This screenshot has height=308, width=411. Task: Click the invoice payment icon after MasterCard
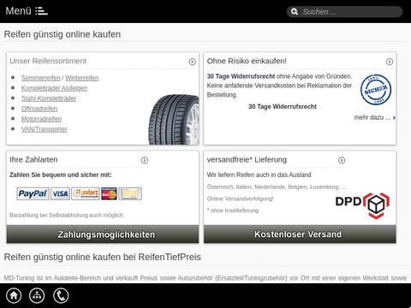click(130, 193)
